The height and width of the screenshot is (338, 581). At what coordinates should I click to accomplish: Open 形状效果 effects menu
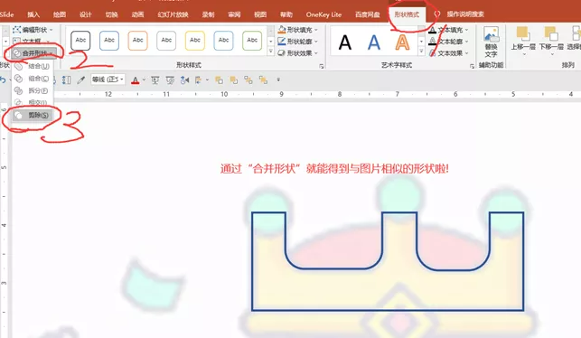(298, 53)
